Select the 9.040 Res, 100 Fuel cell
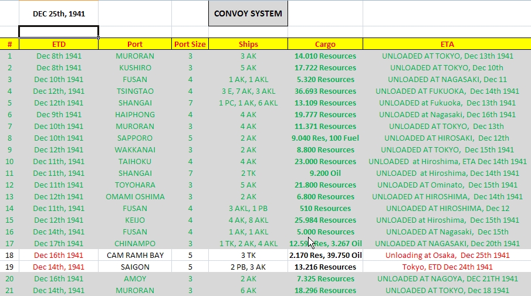The width and height of the screenshot is (531, 296). click(325, 138)
